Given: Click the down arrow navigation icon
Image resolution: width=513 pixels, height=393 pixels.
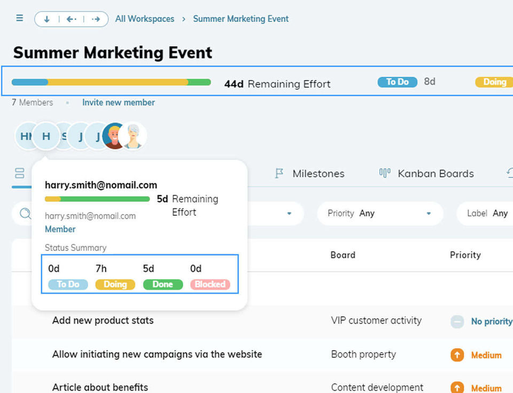Looking at the screenshot, I should pos(47,19).
